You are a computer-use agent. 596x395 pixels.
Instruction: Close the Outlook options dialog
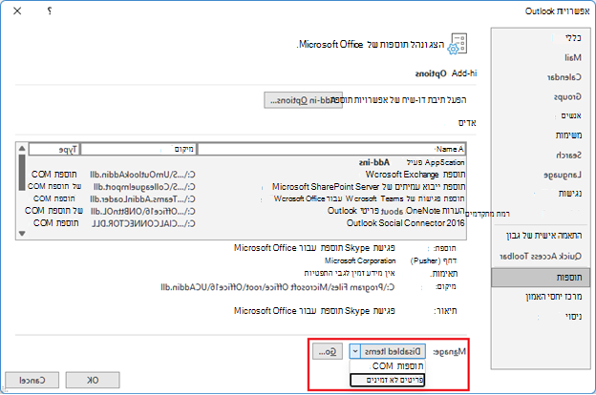17,11
